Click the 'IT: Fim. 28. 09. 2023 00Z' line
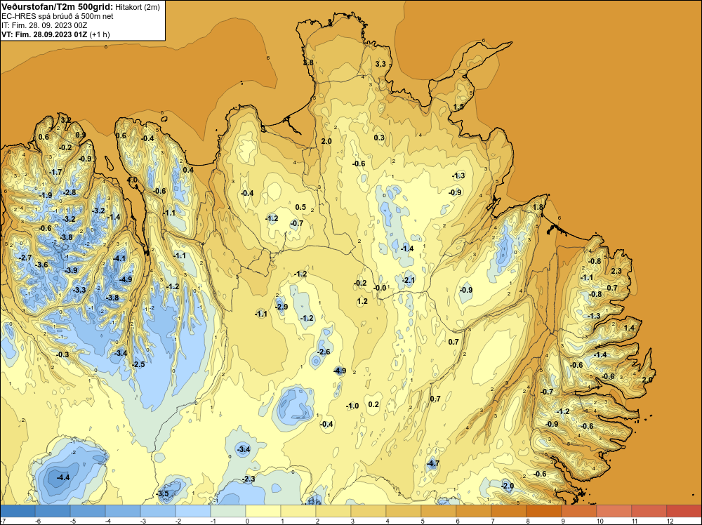 (x=44, y=25)
